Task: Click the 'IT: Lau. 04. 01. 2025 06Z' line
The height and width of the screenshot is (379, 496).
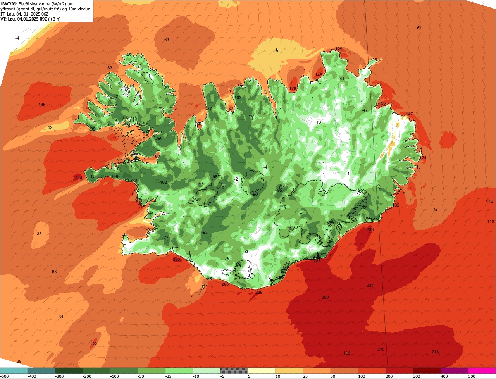Action: (24, 14)
